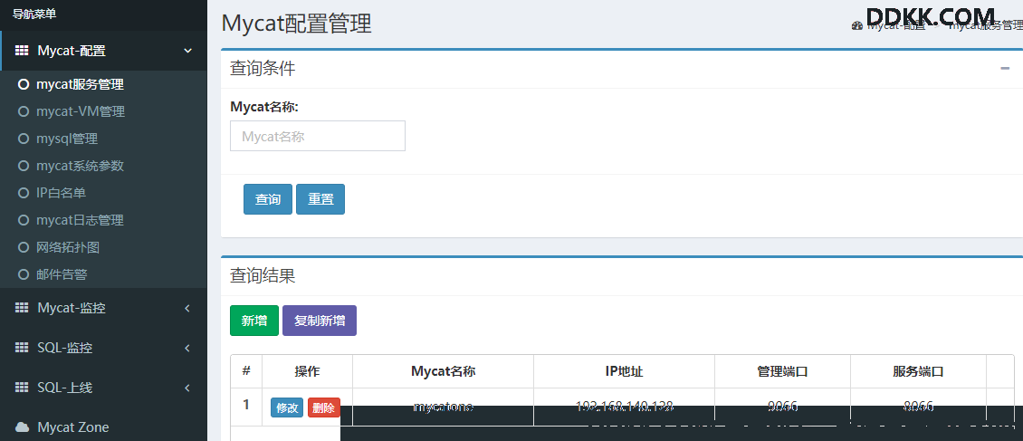Image resolution: width=1023 pixels, height=441 pixels.
Task: Click the purple 复制新增 button
Action: [320, 321]
